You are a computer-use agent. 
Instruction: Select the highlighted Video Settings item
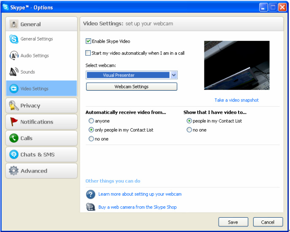(x=41, y=88)
